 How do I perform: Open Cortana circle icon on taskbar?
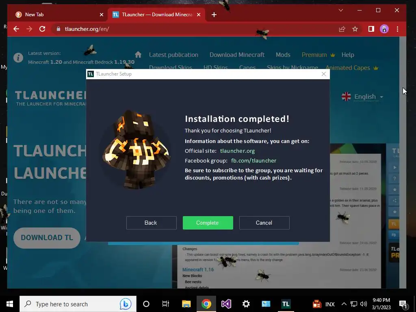point(146,304)
